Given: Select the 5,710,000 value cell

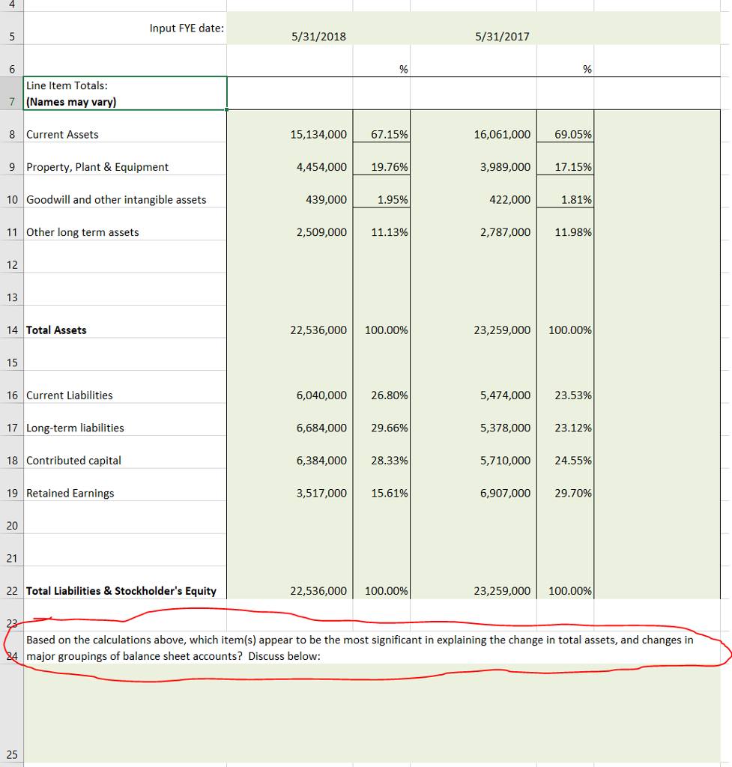Looking at the screenshot, I should tap(474, 452).
